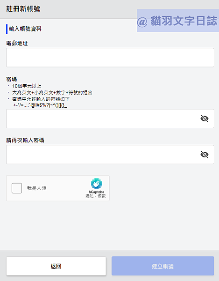Open the hCaptcha 條款 terms link
The height and width of the screenshot is (281, 219).
click(102, 196)
